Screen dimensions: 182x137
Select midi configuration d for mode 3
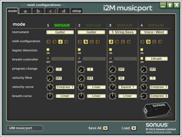(129, 41)
